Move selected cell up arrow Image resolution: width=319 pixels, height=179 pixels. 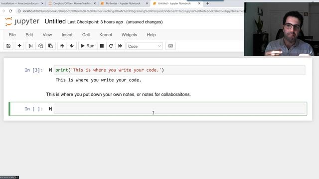click(x=62, y=46)
